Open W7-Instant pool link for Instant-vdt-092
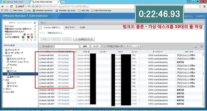This screenshot has height=111, width=207. click(64, 90)
